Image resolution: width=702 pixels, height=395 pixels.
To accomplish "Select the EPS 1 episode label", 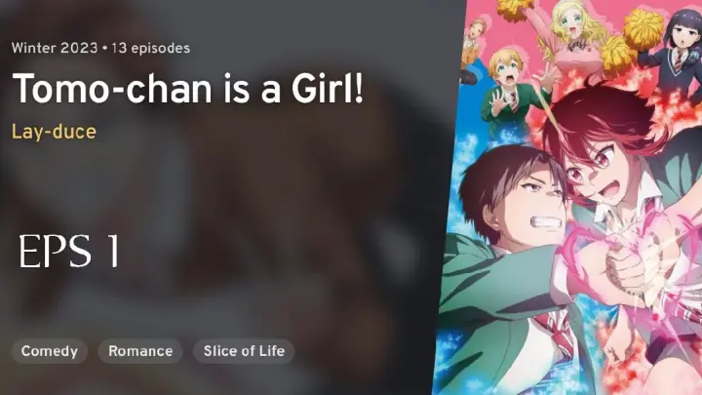I will 69,251.
